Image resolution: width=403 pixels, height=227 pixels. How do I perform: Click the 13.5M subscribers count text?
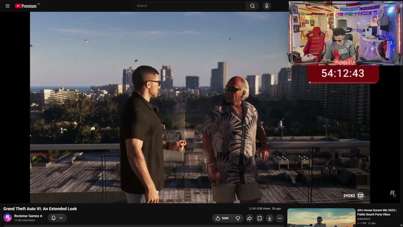pyautogui.click(x=25, y=220)
